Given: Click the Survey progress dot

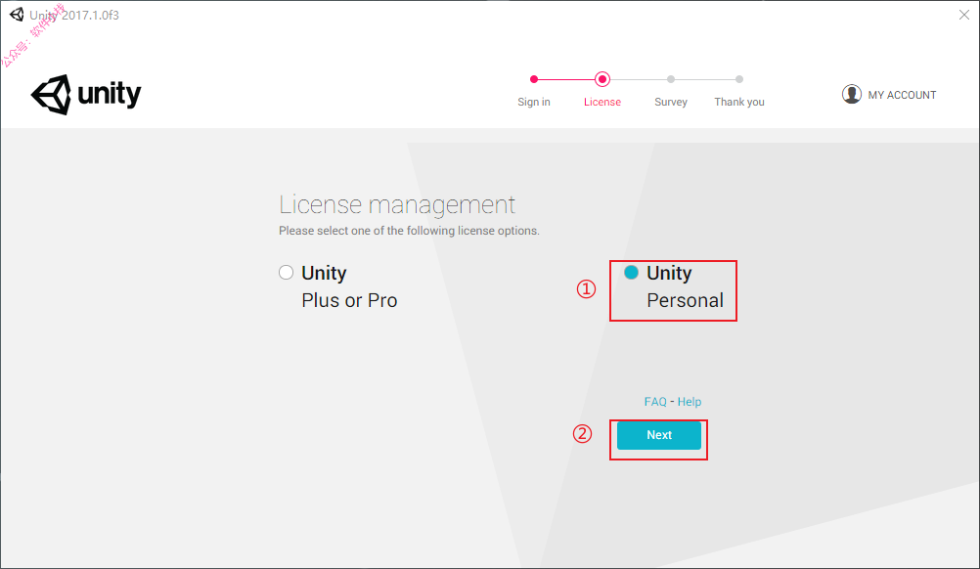Looking at the screenshot, I should (x=671, y=79).
